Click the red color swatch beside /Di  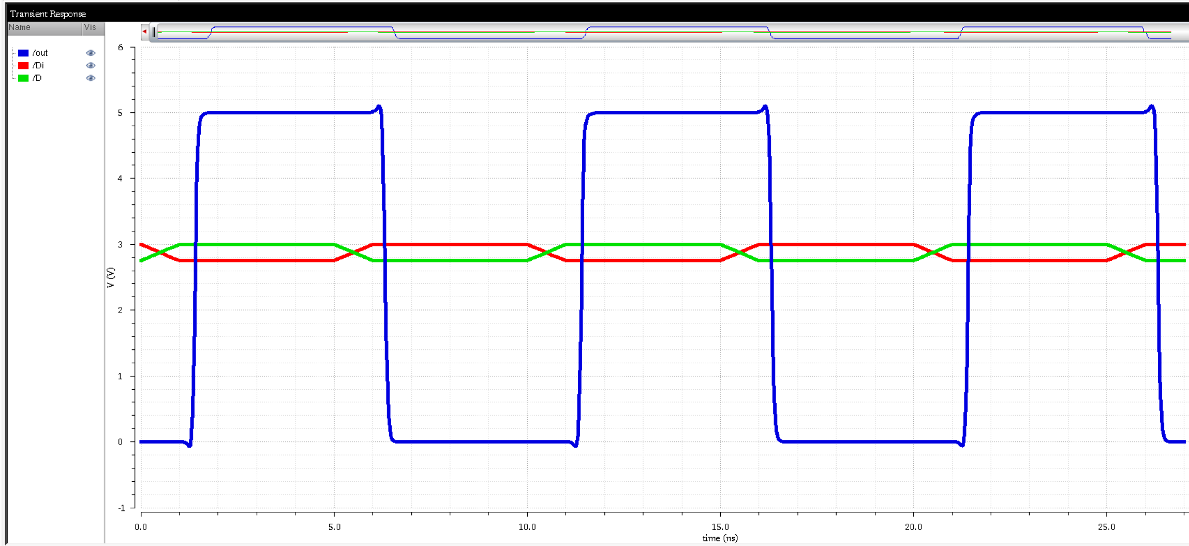click(23, 66)
